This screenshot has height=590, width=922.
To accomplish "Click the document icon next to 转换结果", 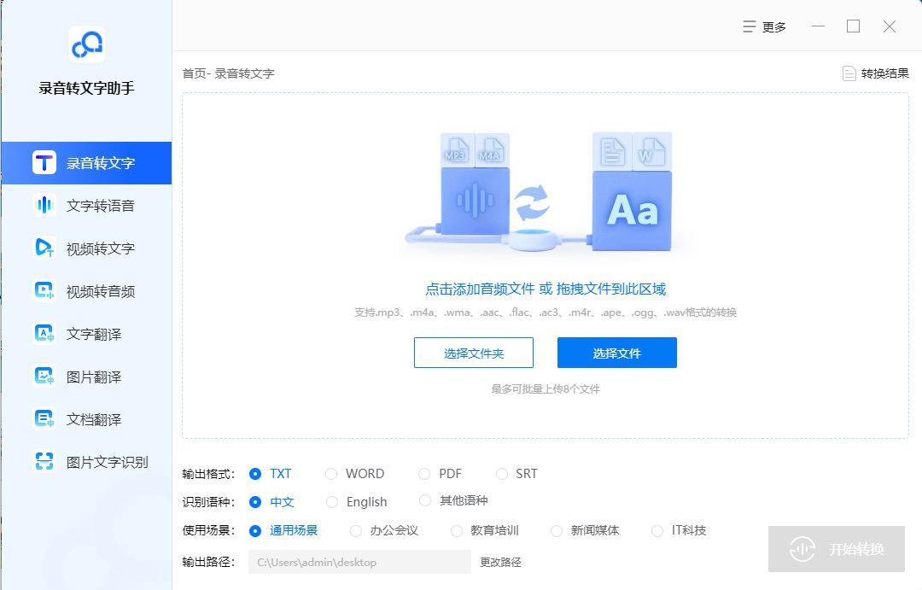I will [849, 73].
